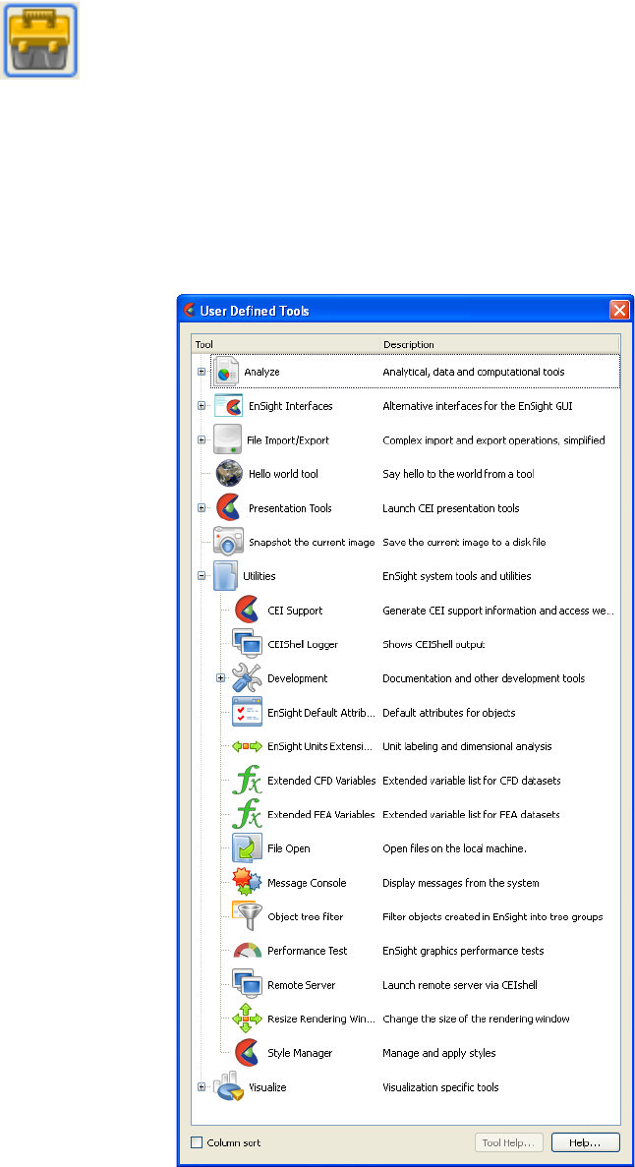
Task: Click 'Launch CEI presentation tools' description
Action: click(x=451, y=508)
